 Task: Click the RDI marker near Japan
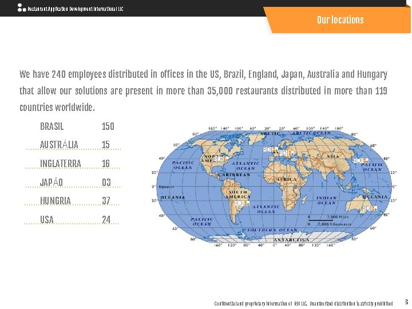point(360,160)
